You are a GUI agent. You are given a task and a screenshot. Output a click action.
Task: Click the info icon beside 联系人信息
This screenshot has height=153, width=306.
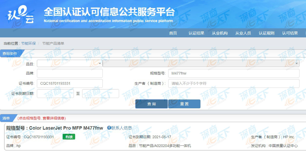pos(109,128)
